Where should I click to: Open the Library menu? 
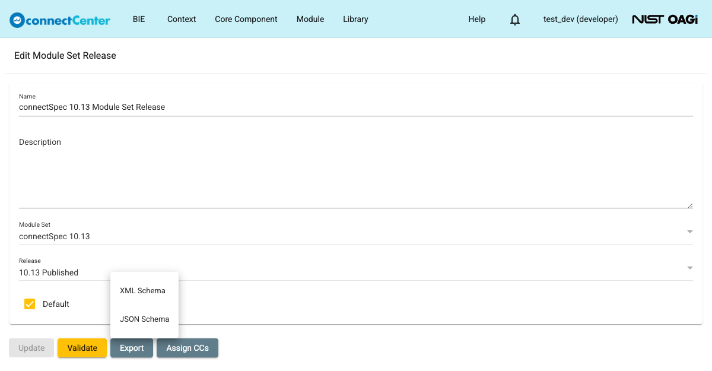pyautogui.click(x=355, y=19)
